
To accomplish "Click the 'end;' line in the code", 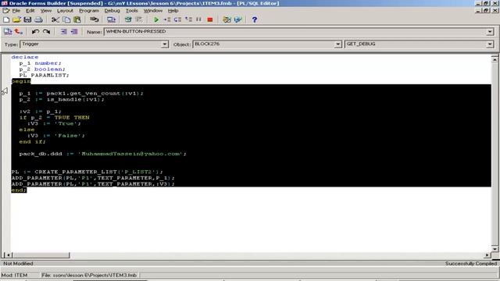I will coord(19,190).
